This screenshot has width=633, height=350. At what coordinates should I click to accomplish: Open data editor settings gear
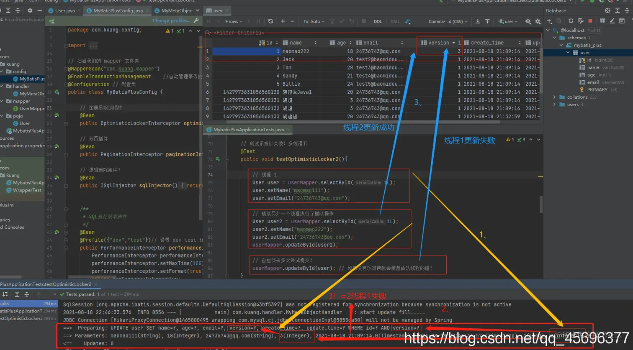(x=538, y=21)
